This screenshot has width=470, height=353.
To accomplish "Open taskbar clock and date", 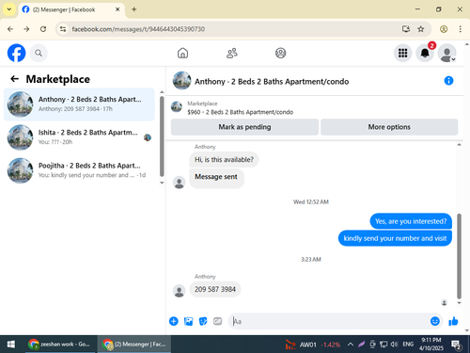I will click(x=431, y=345).
